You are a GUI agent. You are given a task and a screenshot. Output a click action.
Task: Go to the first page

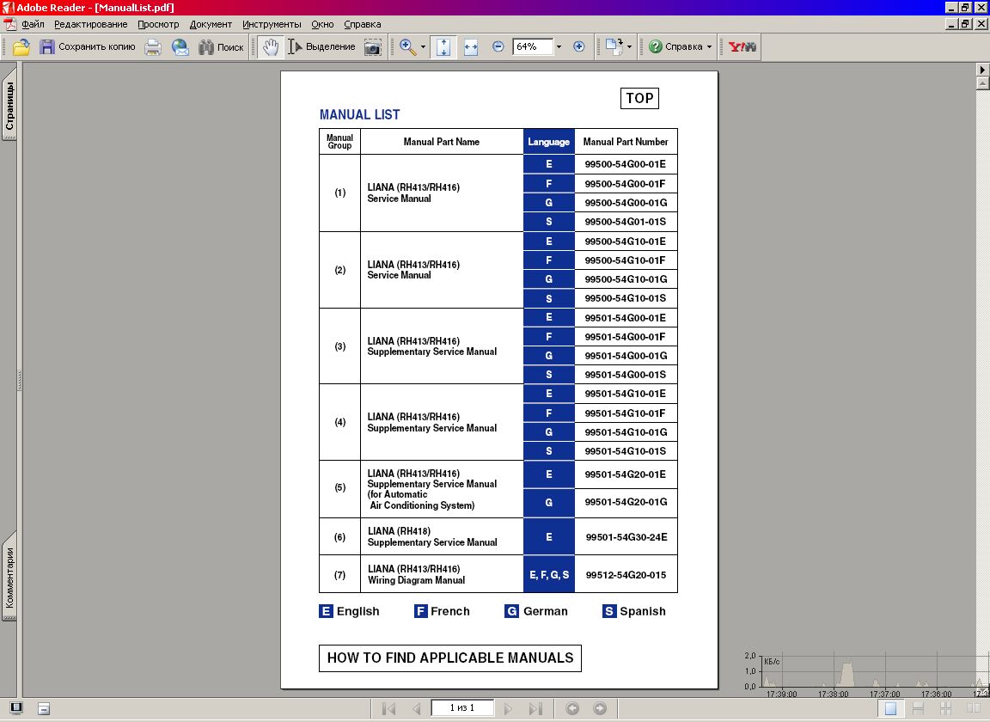pos(389,709)
